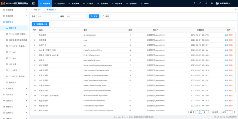This screenshot has height=119, width=238.
Task: Open the vertical more options icon
Action: [235, 3]
